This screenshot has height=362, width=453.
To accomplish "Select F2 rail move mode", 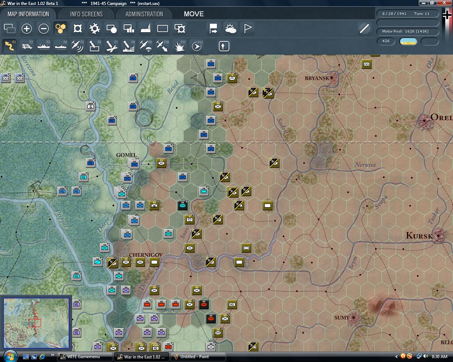I will (27, 46).
